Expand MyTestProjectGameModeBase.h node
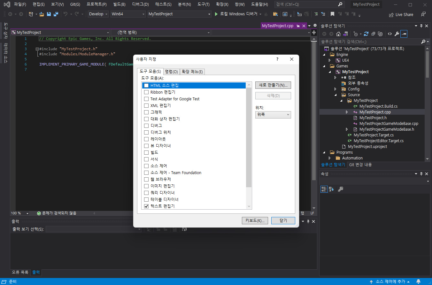Screen dimensions: 432x285 tap(347, 129)
